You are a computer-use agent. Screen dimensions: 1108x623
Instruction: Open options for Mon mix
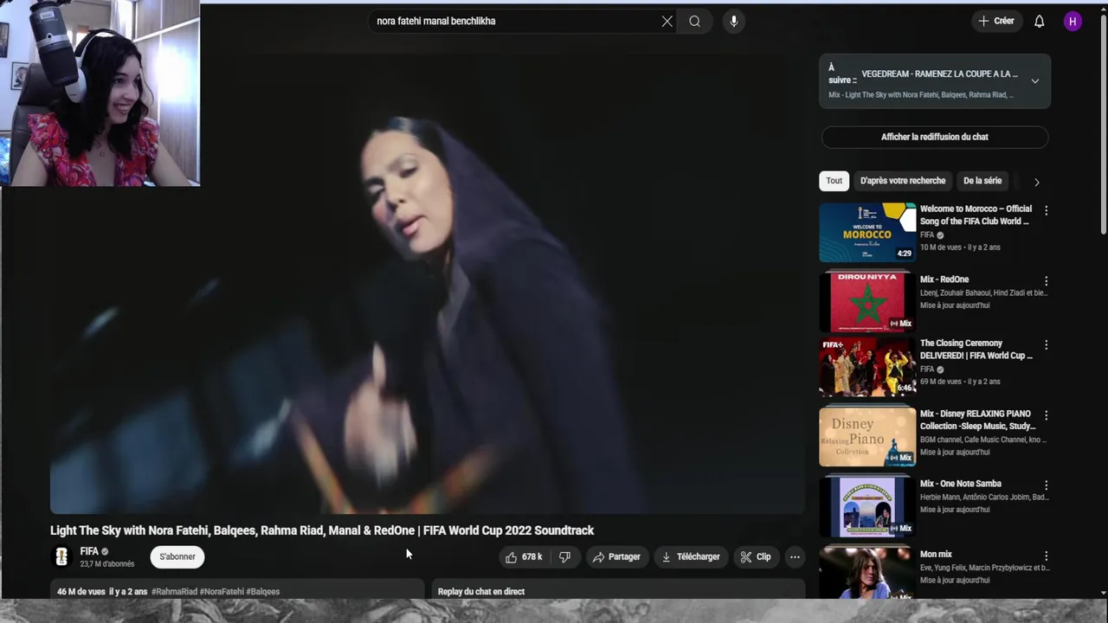point(1046,556)
